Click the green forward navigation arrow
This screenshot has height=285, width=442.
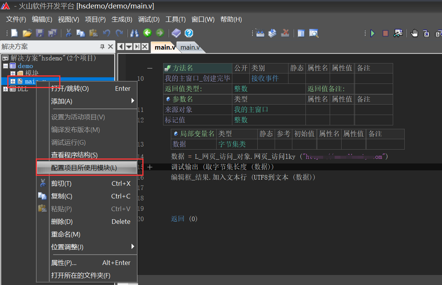[x=160, y=33]
